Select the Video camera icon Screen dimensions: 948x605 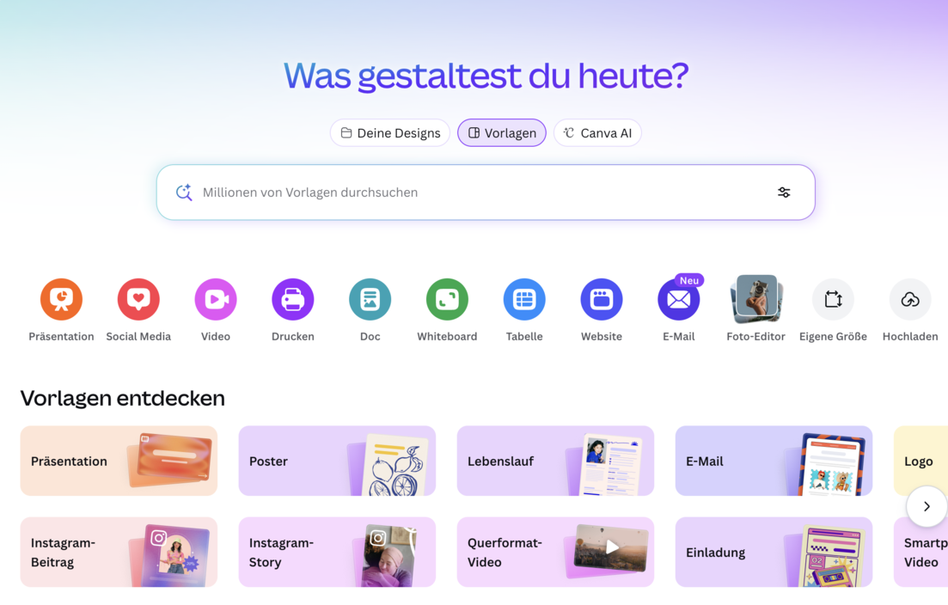pos(216,299)
